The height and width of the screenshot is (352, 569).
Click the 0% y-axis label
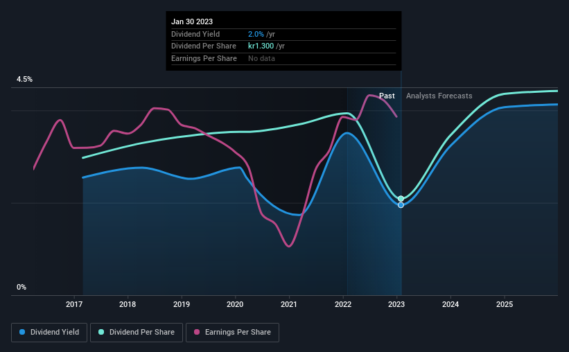pos(21,287)
